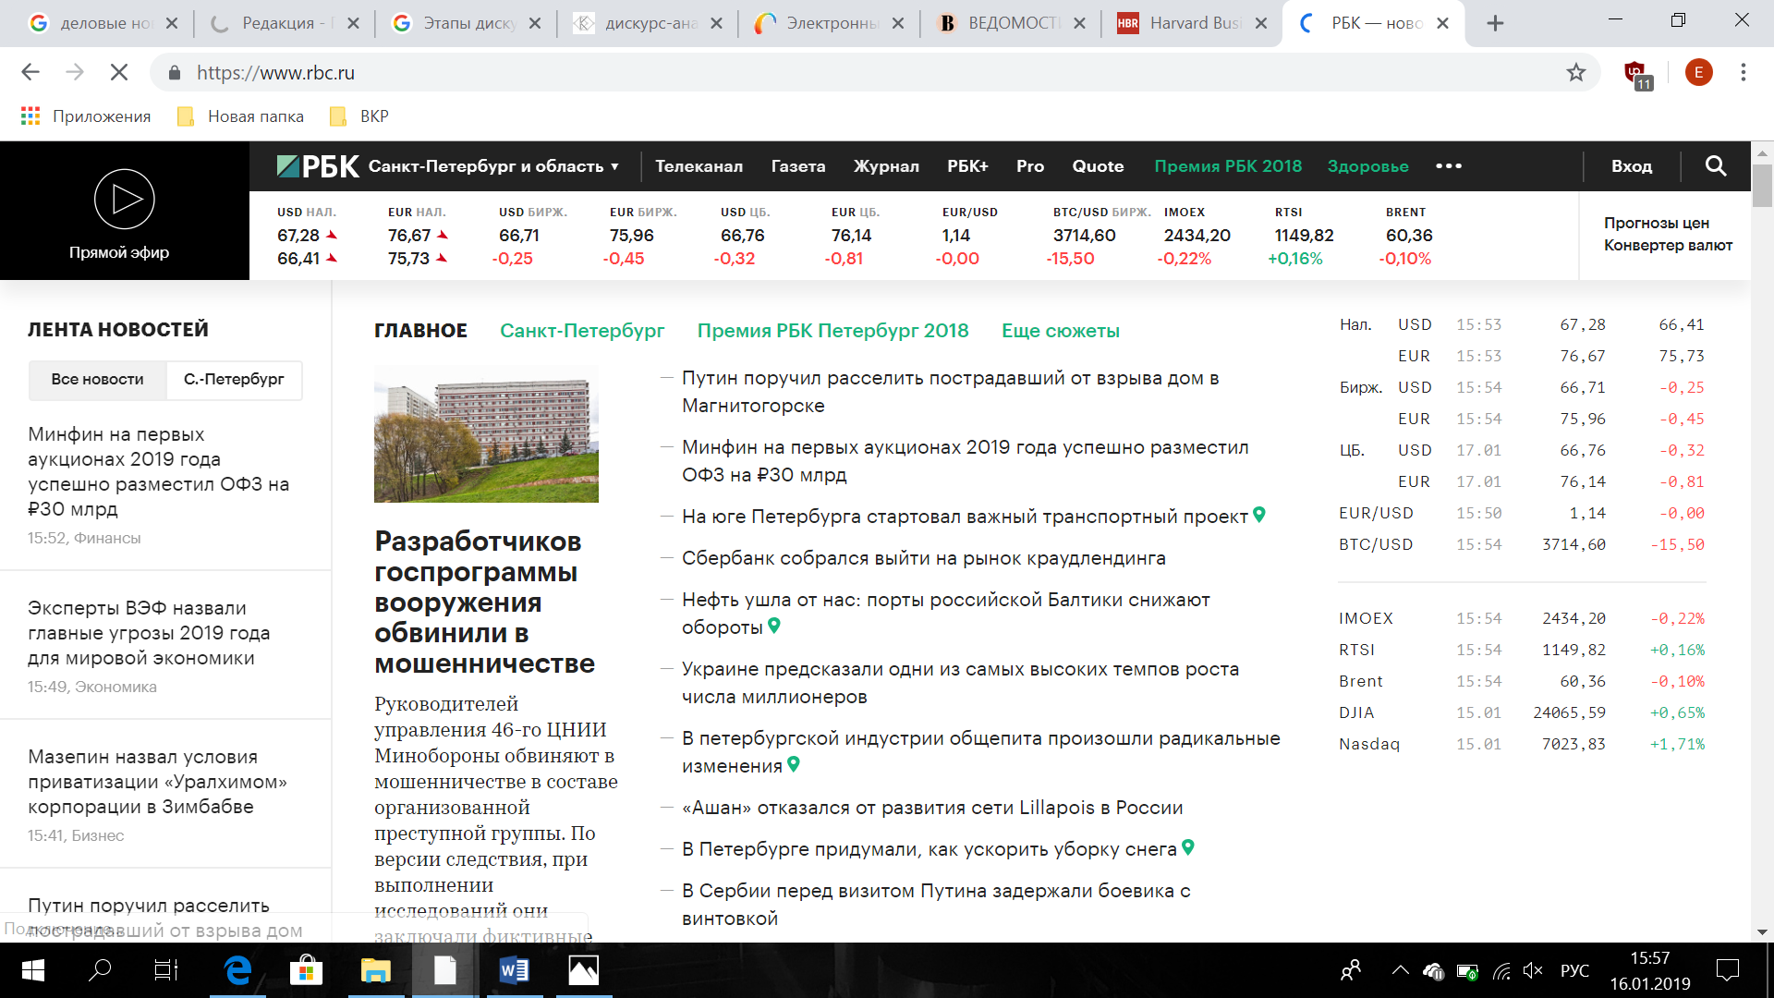Open Microsoft Word from the taskbar

click(x=514, y=970)
